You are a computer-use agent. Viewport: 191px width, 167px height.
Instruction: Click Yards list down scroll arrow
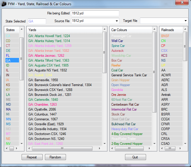[105, 143]
